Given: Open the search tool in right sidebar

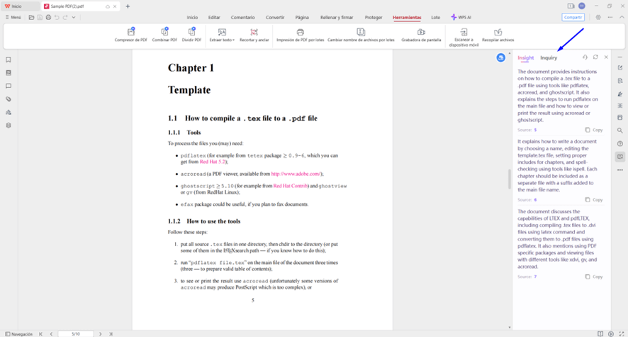Looking at the screenshot, I should coord(620,131).
